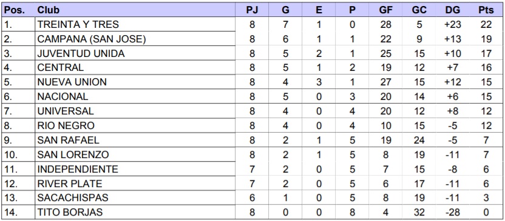Select the CAMPANA (SAN JOSE) club cell

135,39
